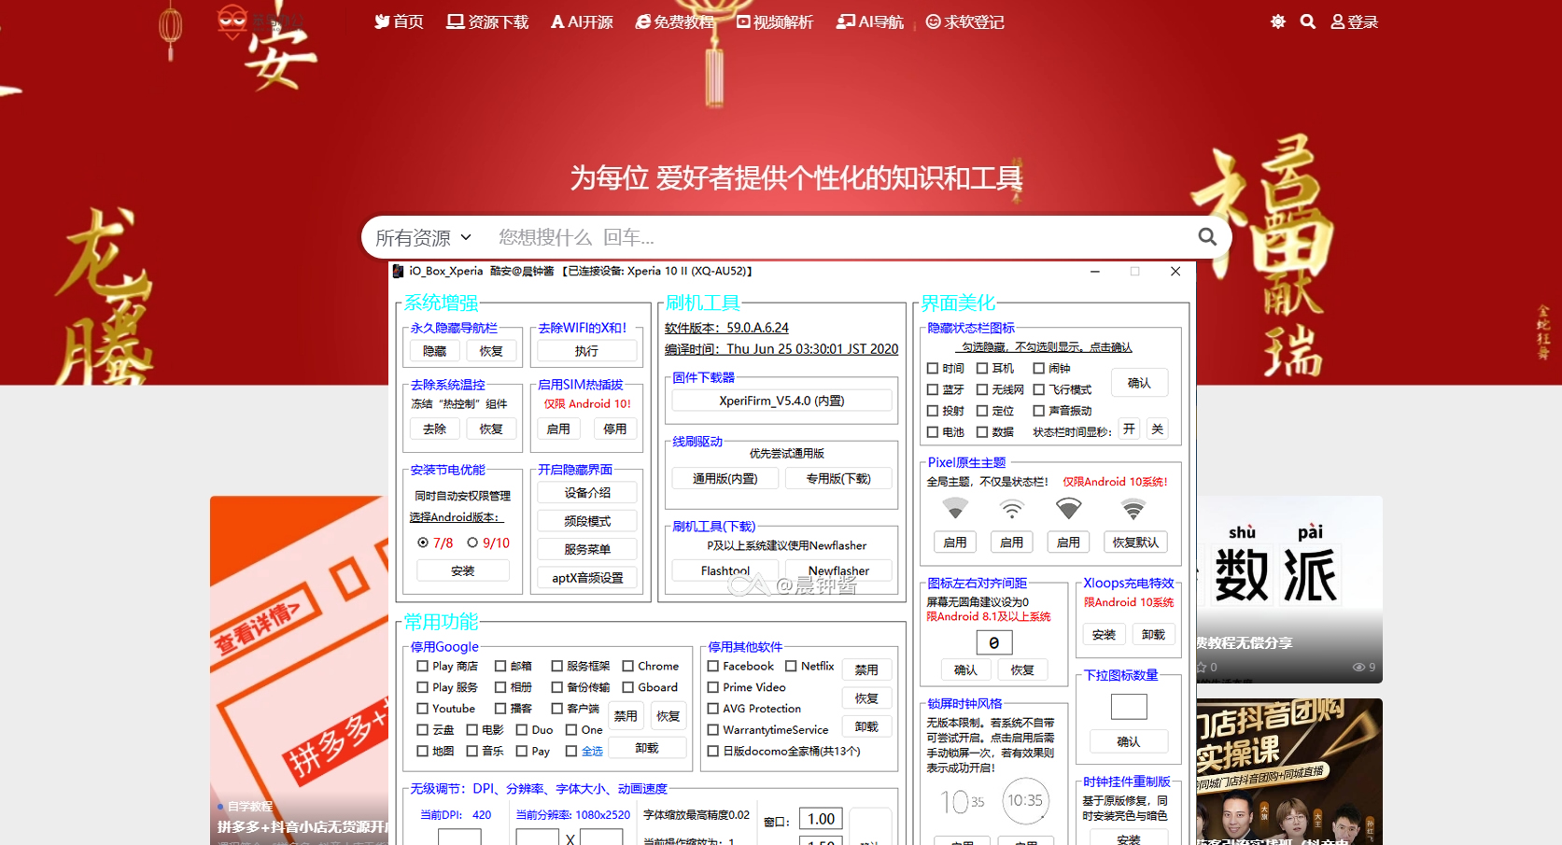The width and height of the screenshot is (1562, 845).
Task: Click the 通用版(内置) driver button
Action: tap(725, 478)
